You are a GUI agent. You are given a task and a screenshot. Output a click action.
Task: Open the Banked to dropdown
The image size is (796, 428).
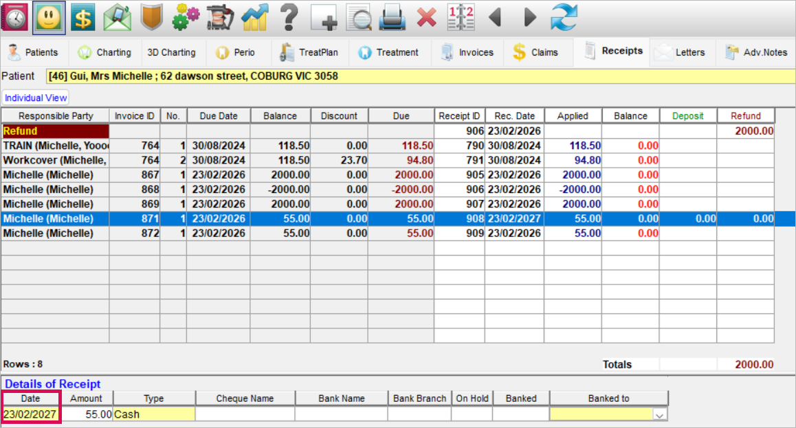[660, 414]
